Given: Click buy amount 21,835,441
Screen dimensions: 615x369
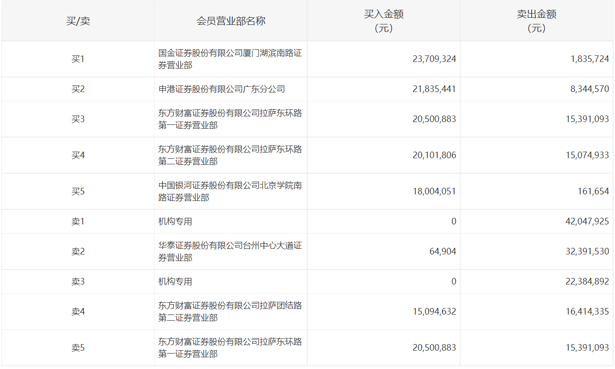Looking at the screenshot, I should tap(434, 89).
